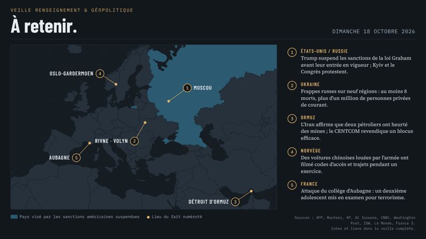Image resolution: width=426 pixels, height=239 pixels.
Task: Click the legend text 'Pays visé par les sanctions'
Action: (79, 217)
